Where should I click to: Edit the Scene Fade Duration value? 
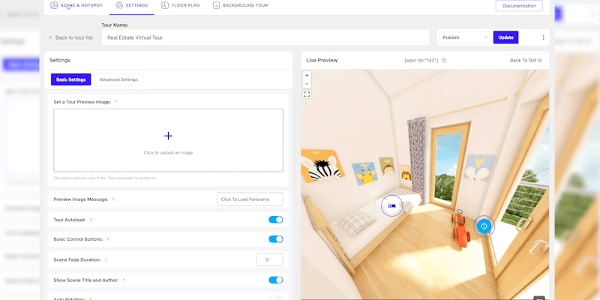point(270,259)
